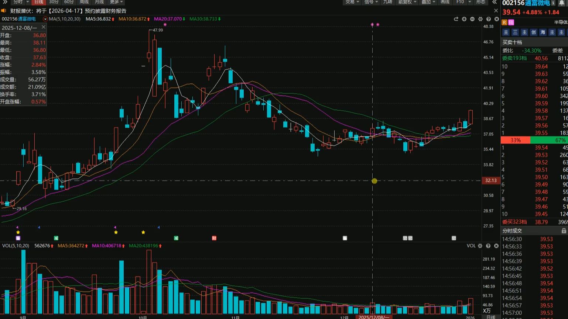Image resolution: width=568 pixels, height=319 pixels.
Task: Click the alert bell icon beside stock name
Action: 561,3
